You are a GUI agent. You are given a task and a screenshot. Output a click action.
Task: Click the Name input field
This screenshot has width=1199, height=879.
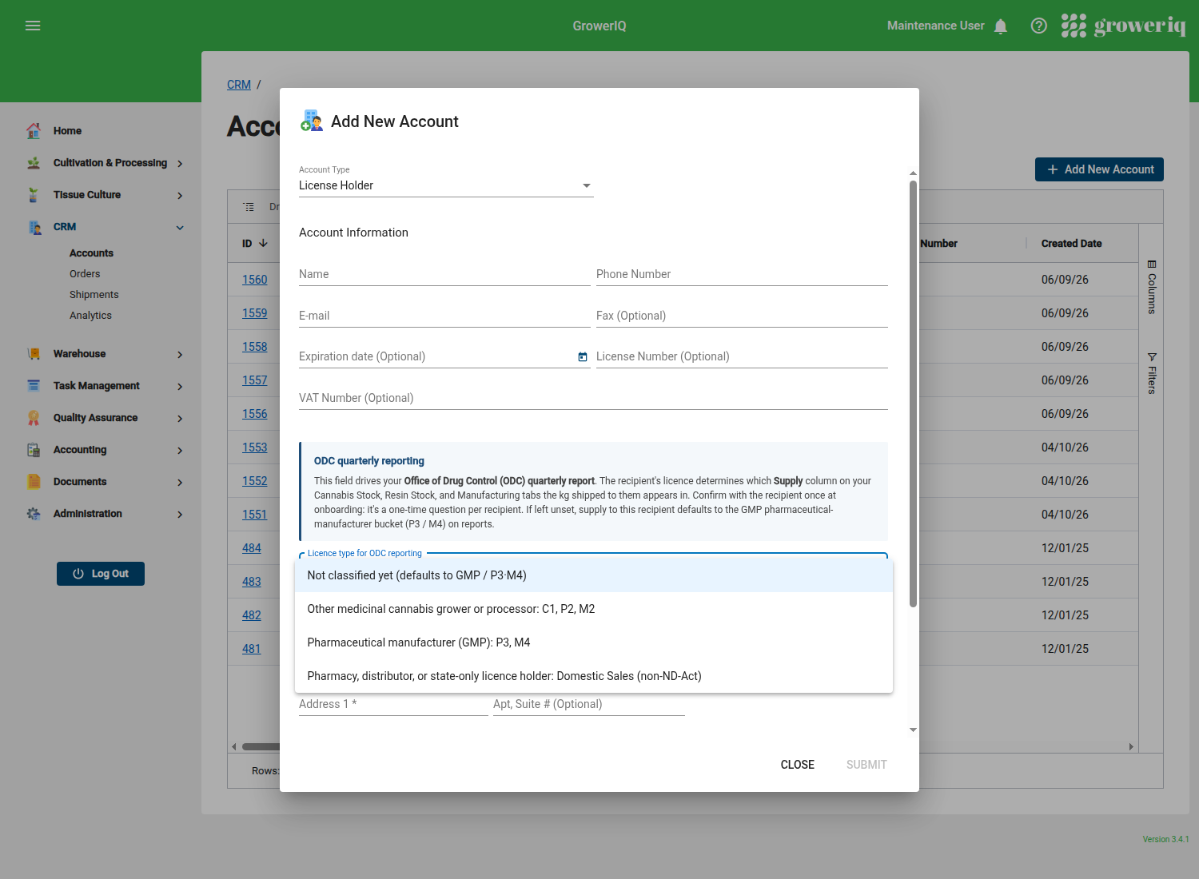point(444,274)
